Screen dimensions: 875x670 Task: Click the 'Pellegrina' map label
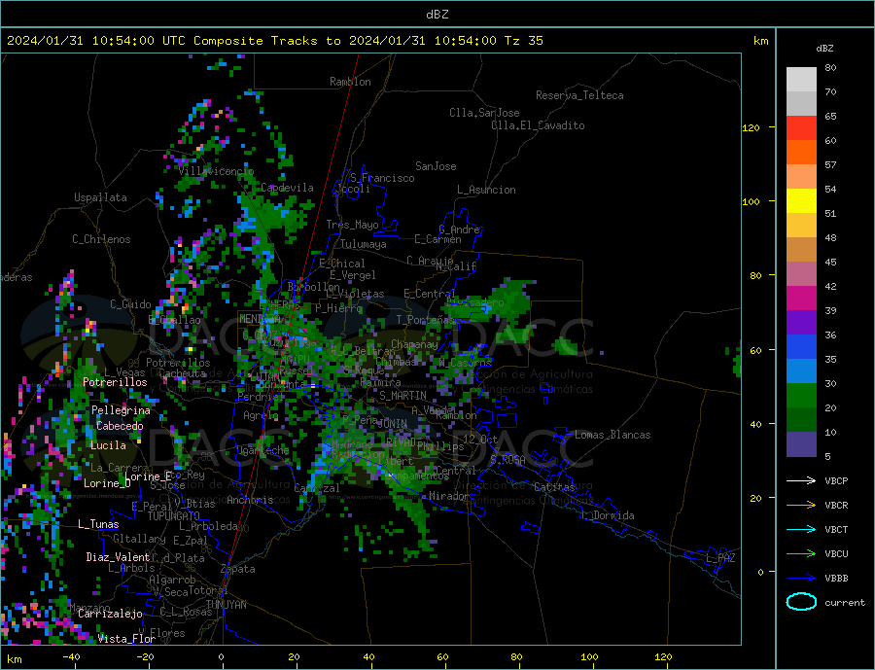[122, 410]
